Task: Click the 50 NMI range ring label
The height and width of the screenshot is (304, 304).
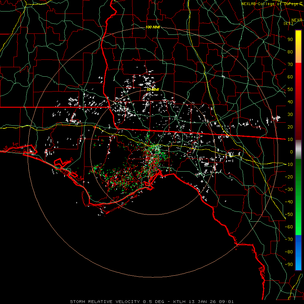Action: (153, 90)
